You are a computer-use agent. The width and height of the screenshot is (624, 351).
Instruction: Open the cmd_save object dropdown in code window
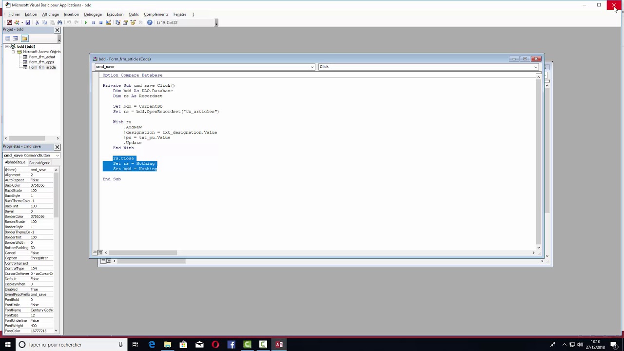coord(312,67)
